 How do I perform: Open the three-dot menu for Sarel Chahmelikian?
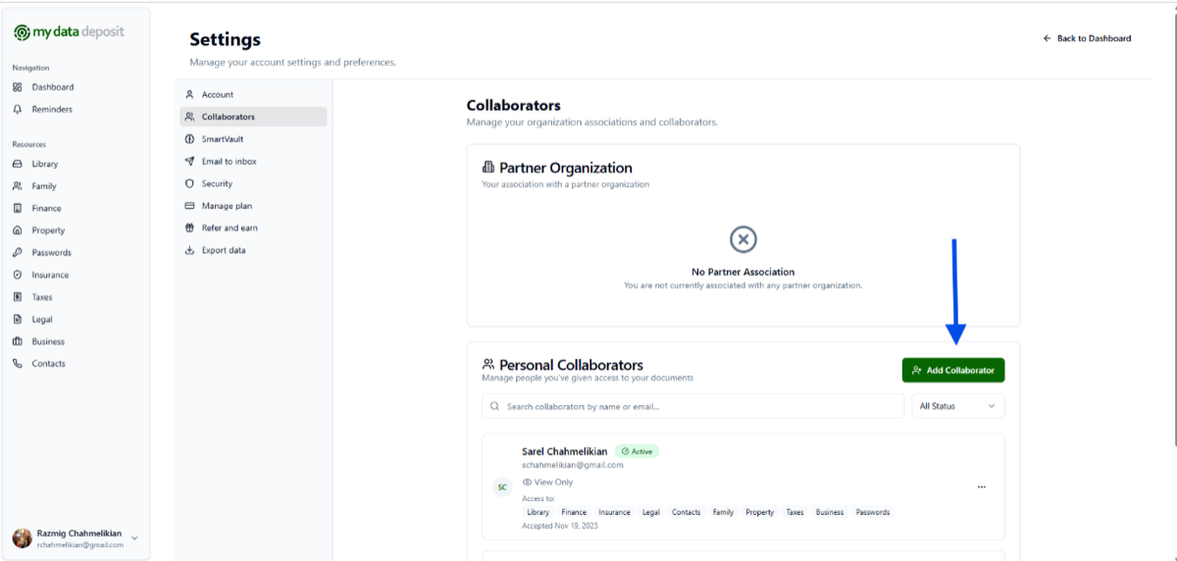[x=982, y=487]
